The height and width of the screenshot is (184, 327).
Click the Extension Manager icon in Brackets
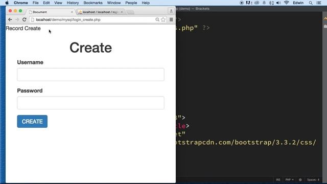(325, 26)
